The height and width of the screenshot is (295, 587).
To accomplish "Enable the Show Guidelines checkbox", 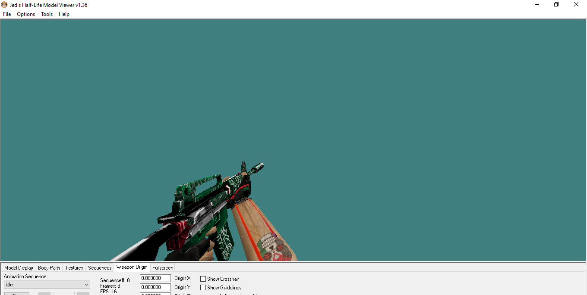I will [x=203, y=287].
